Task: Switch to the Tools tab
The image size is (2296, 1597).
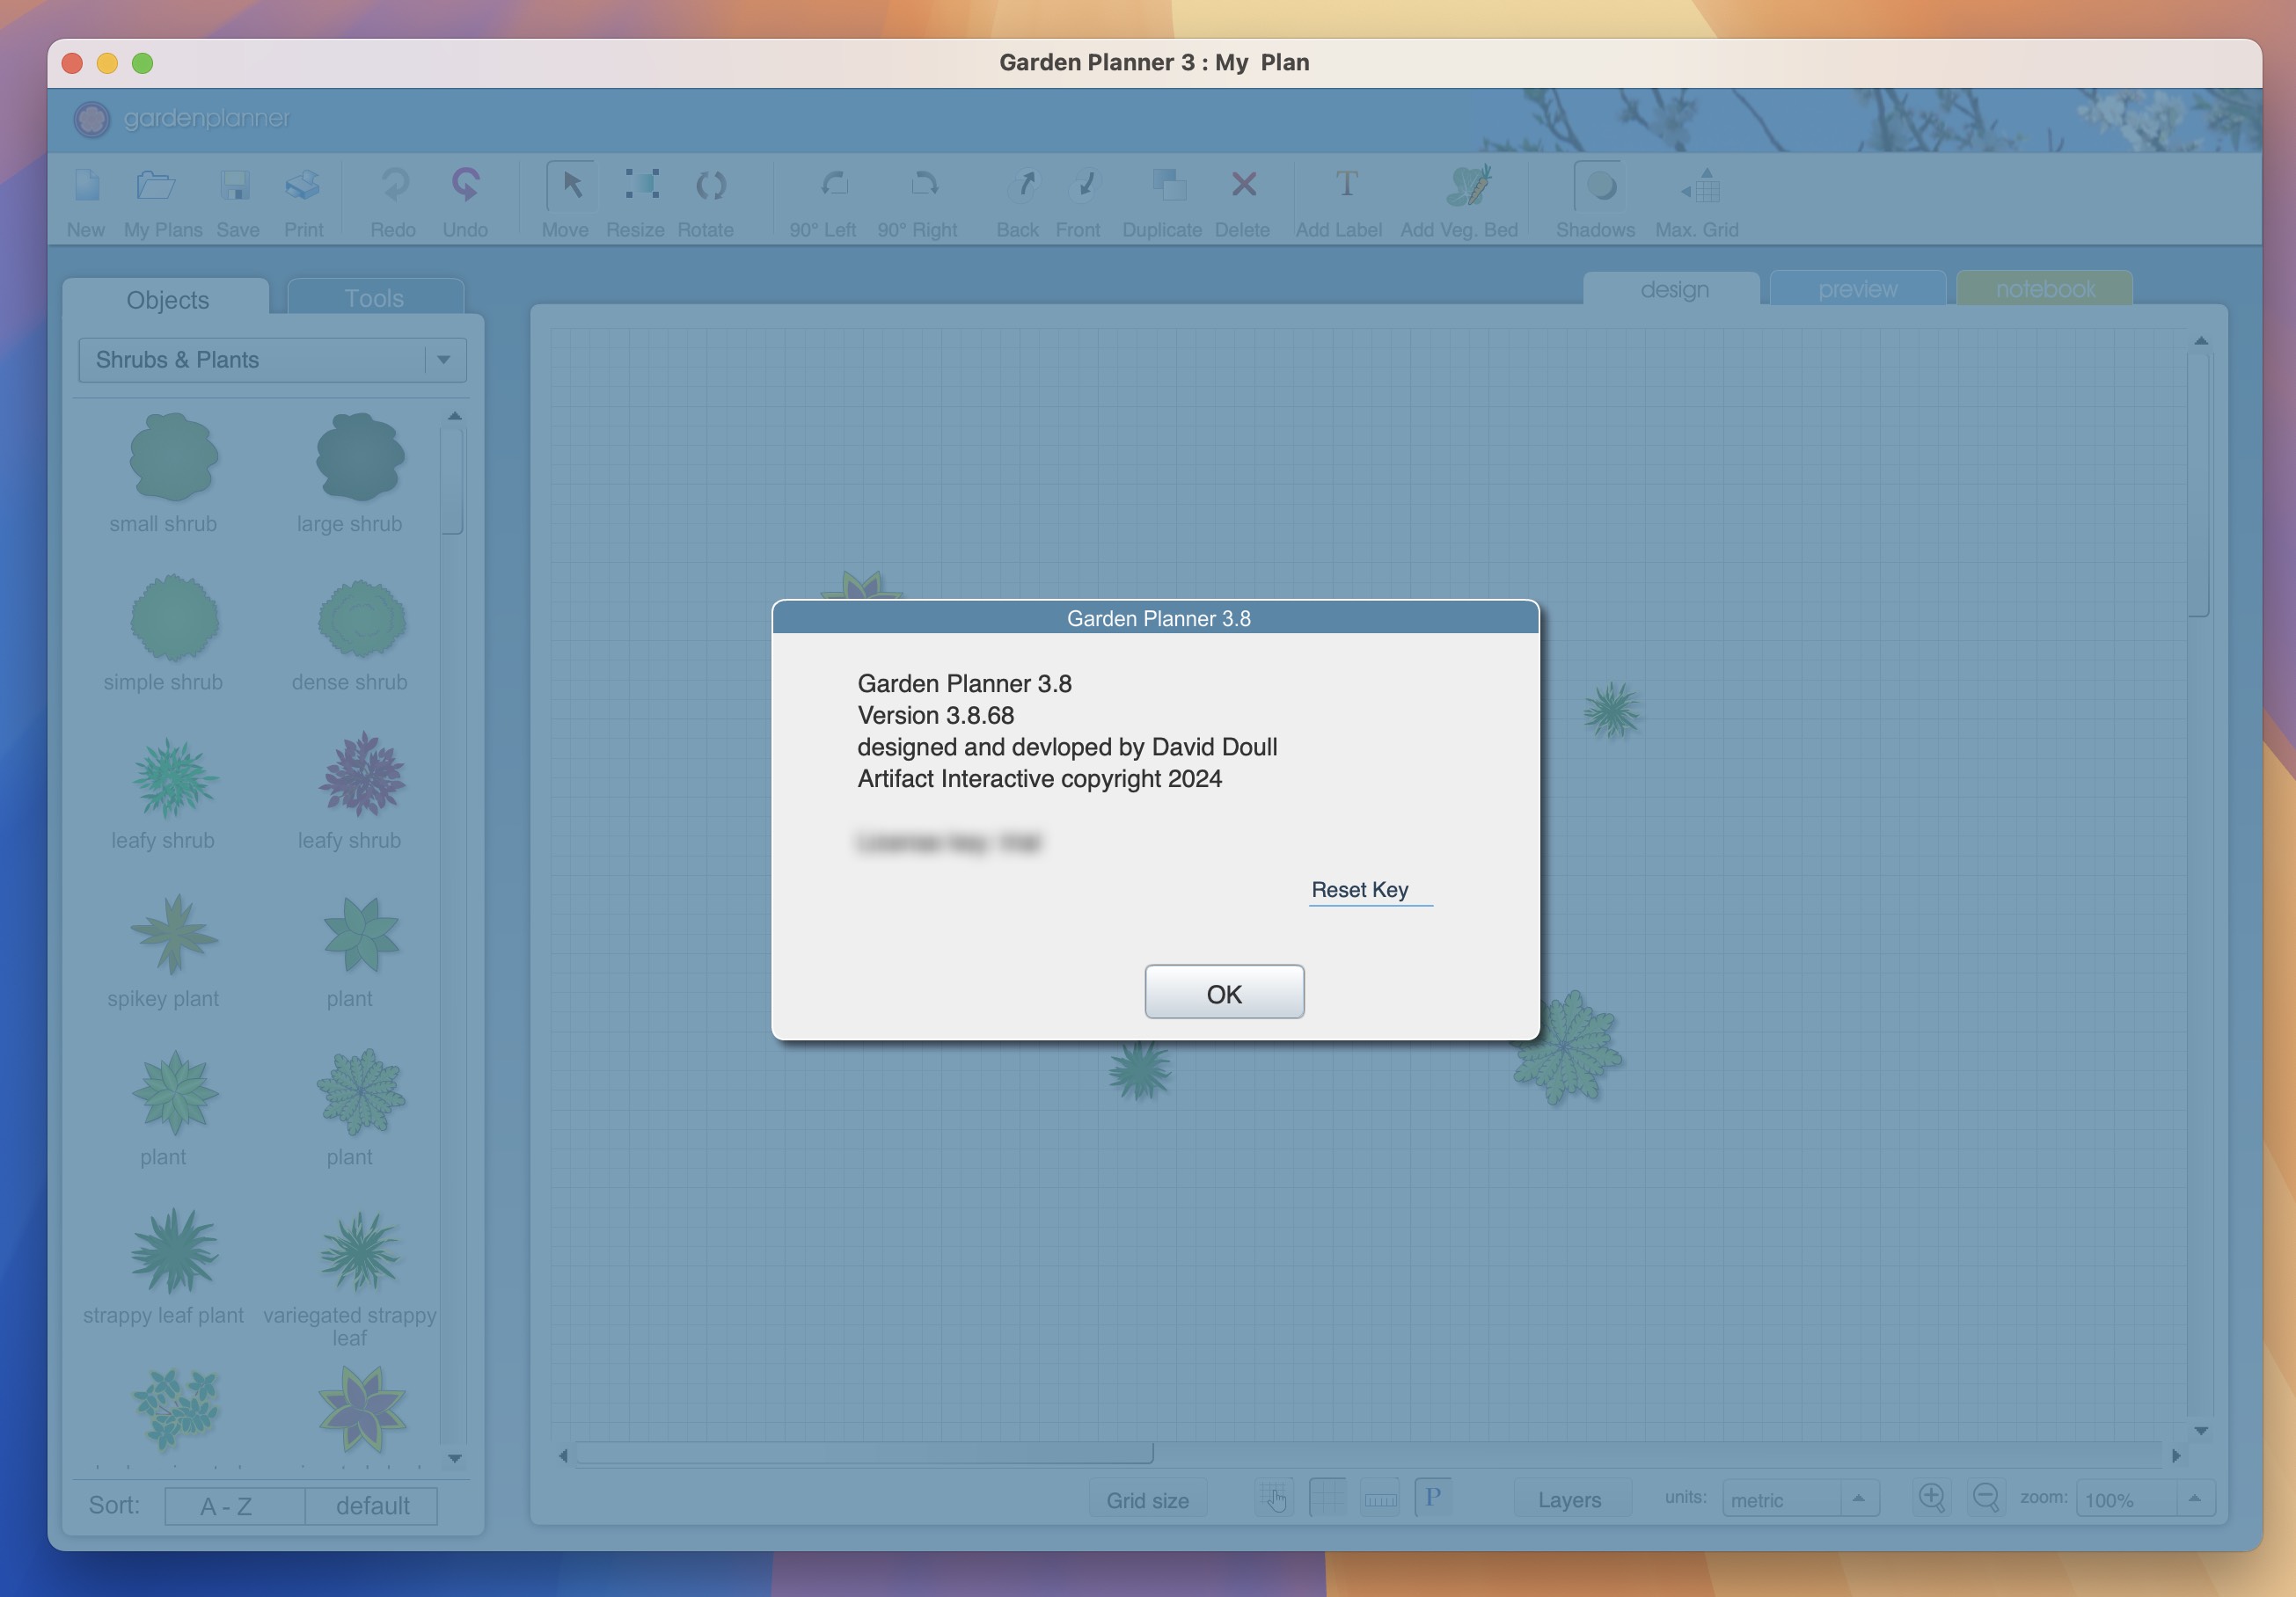Action: coord(375,298)
